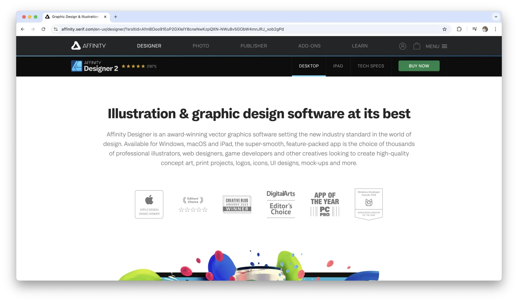Switch to the DESKTOP tab

[309, 66]
